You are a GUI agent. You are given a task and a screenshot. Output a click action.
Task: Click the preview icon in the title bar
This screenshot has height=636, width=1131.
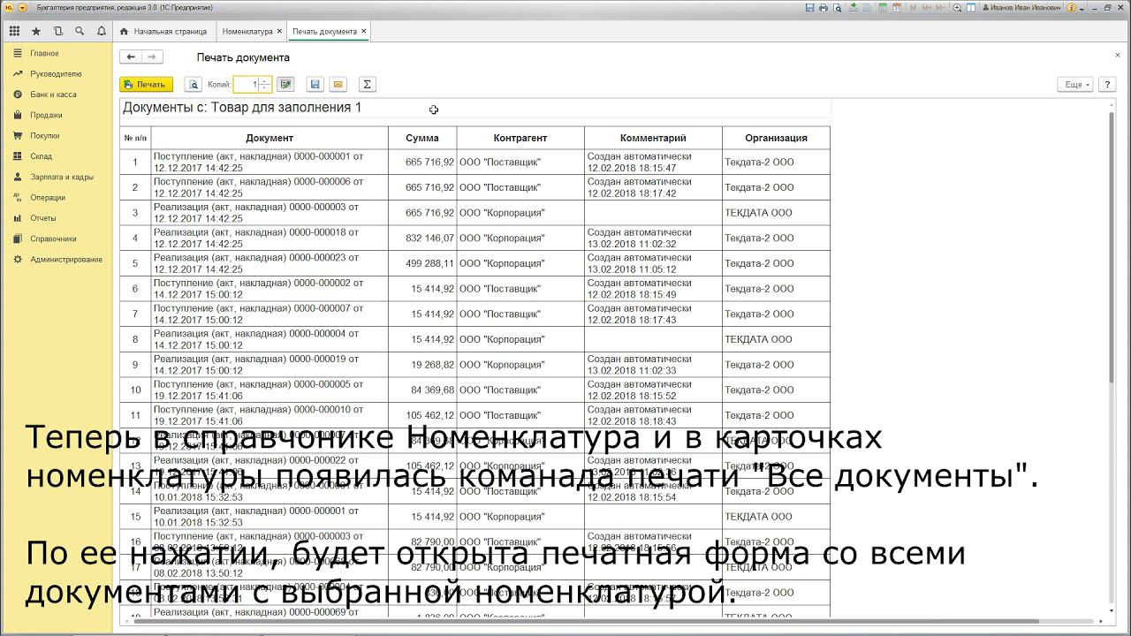click(837, 7)
